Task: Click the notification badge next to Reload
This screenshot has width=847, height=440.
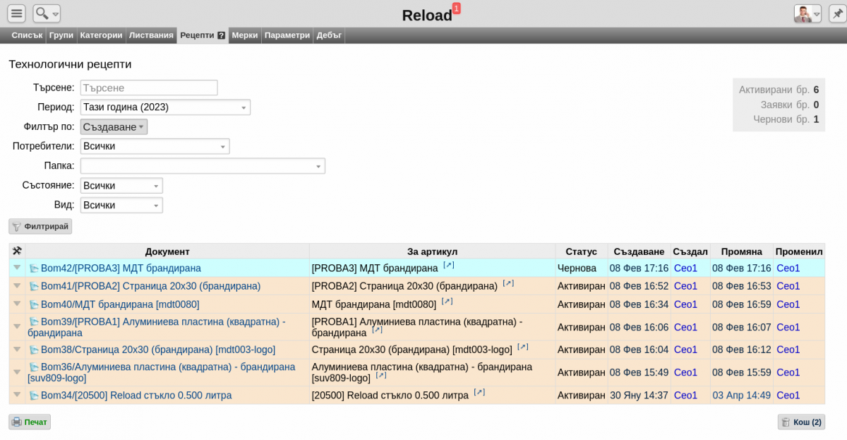Action: (x=456, y=8)
